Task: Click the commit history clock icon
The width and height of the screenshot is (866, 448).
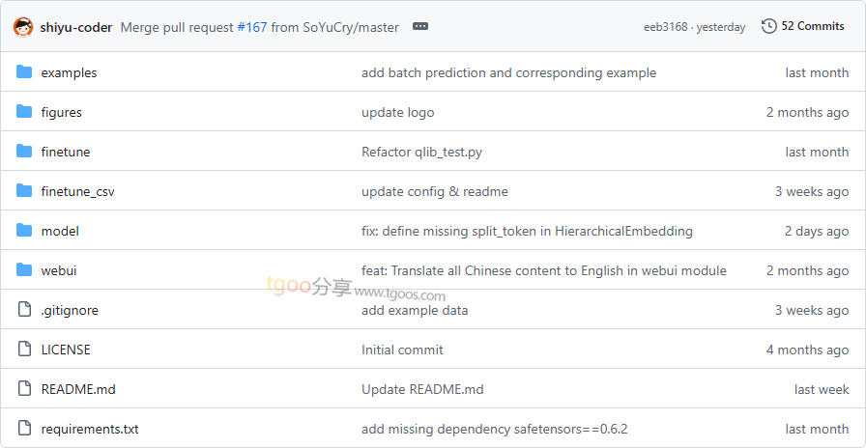Action: click(769, 26)
